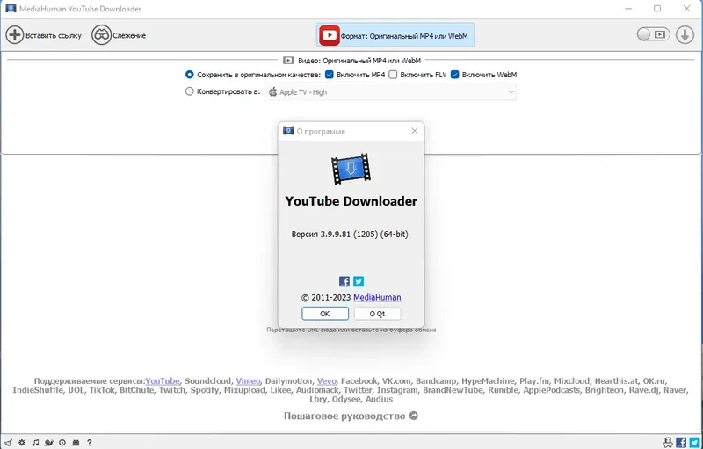Open the Пошаговое руководство guide link
The image size is (703, 449).
coord(344,416)
